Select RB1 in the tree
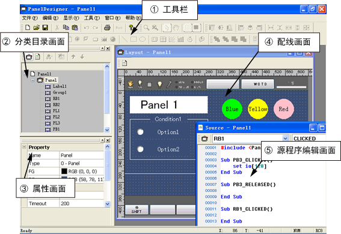Image resolution: width=341 pixels, height=234 pixels. coord(57,98)
